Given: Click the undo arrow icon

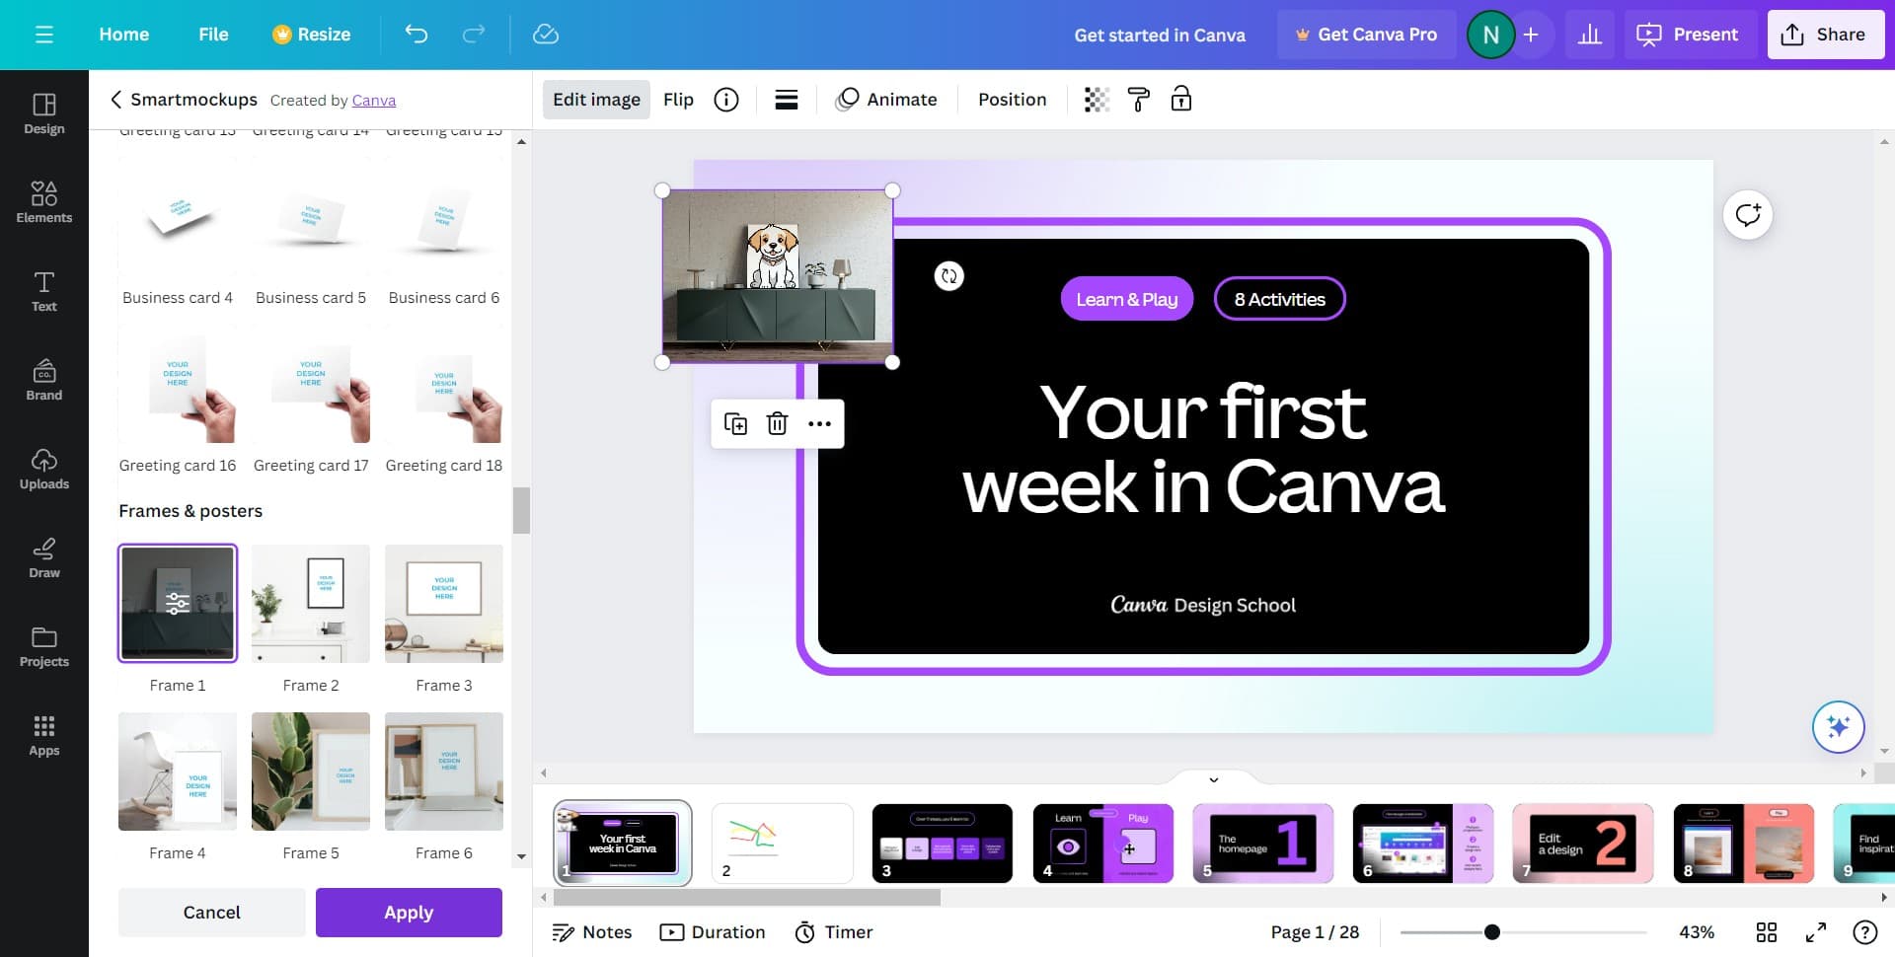Looking at the screenshot, I should [417, 35].
